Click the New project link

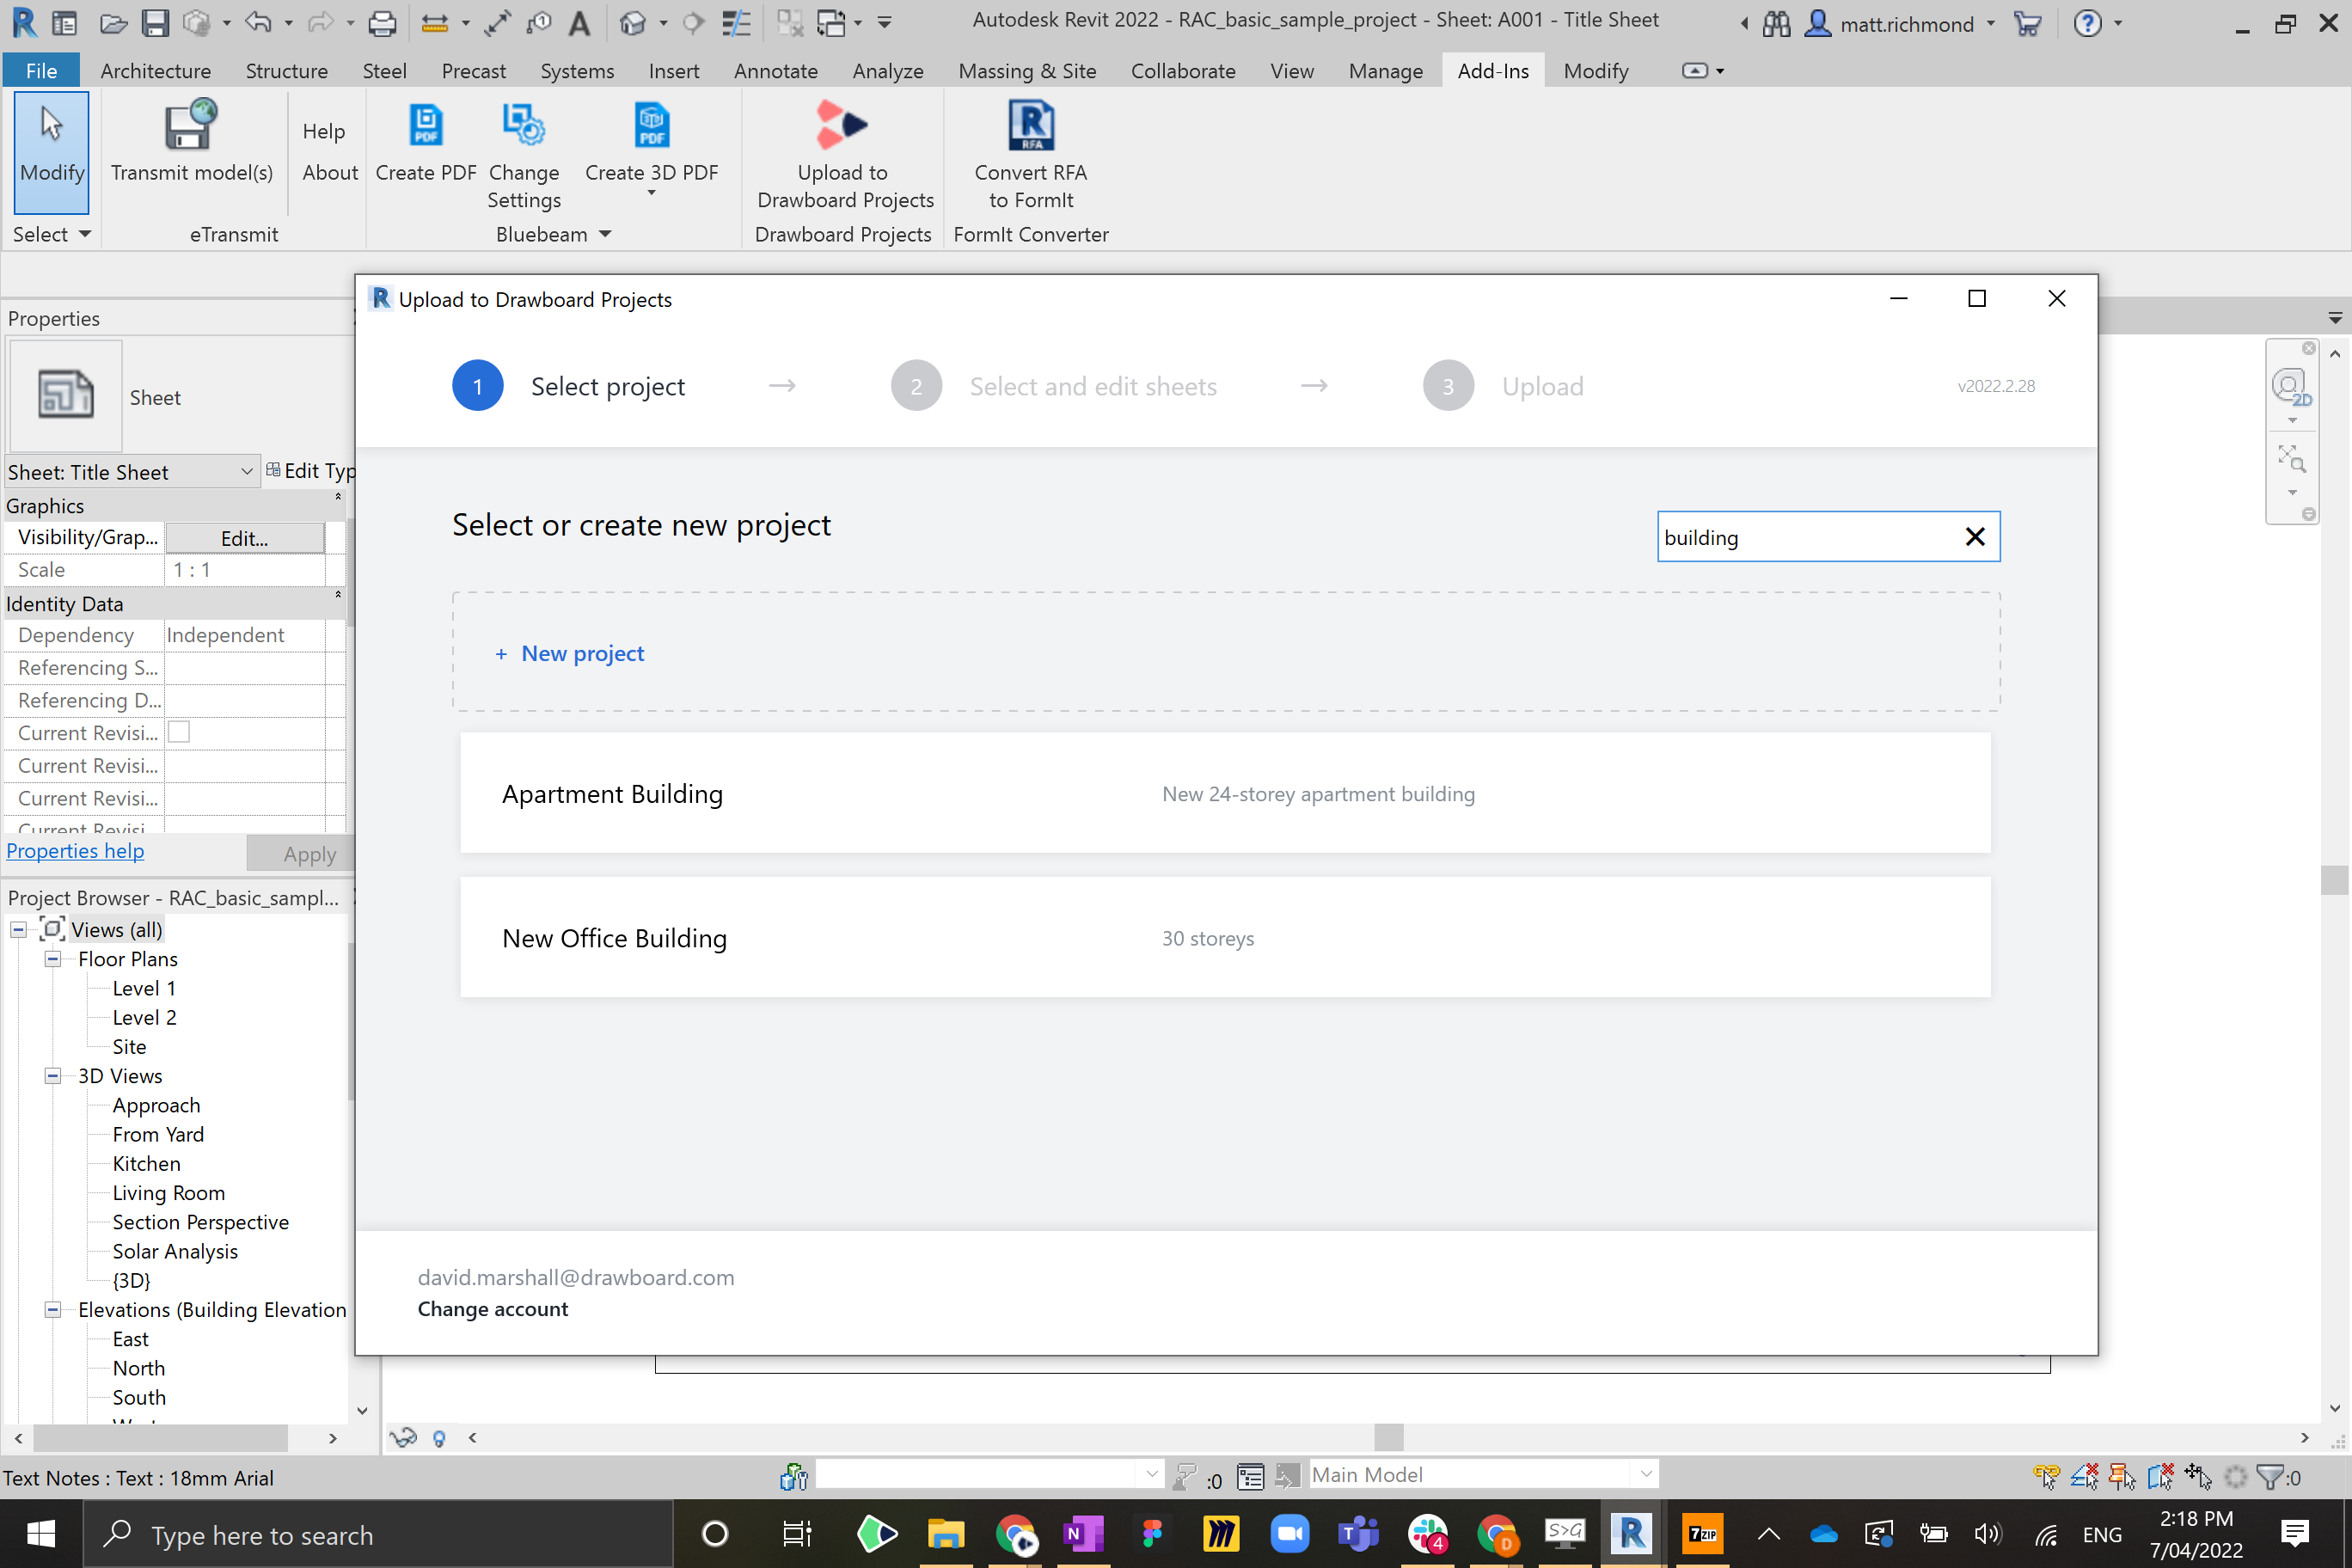pos(582,653)
